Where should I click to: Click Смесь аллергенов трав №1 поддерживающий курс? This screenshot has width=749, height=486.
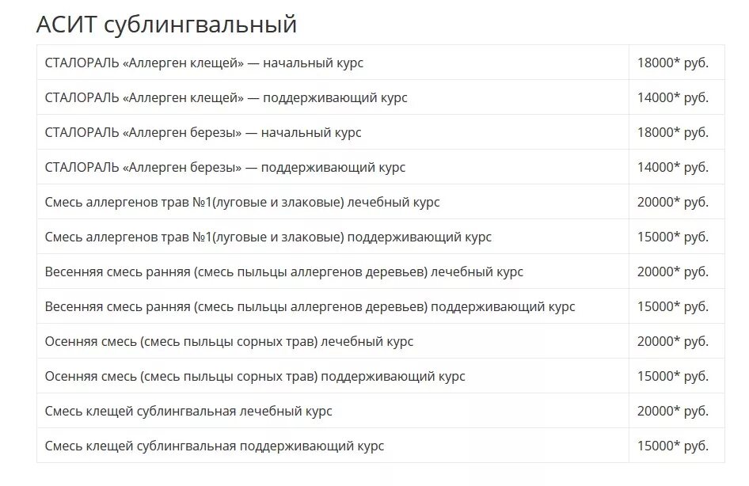point(268,237)
